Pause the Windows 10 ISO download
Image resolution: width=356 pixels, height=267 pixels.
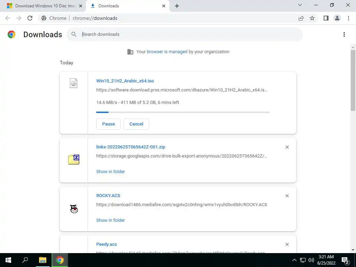[108, 124]
